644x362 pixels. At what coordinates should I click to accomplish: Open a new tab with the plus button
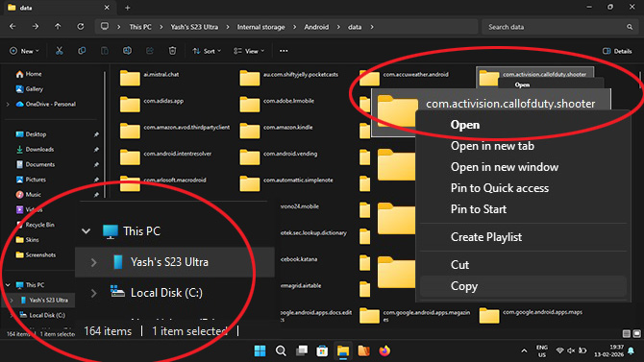pyautogui.click(x=127, y=8)
